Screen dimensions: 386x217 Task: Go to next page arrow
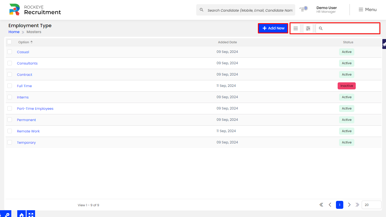[349, 205]
